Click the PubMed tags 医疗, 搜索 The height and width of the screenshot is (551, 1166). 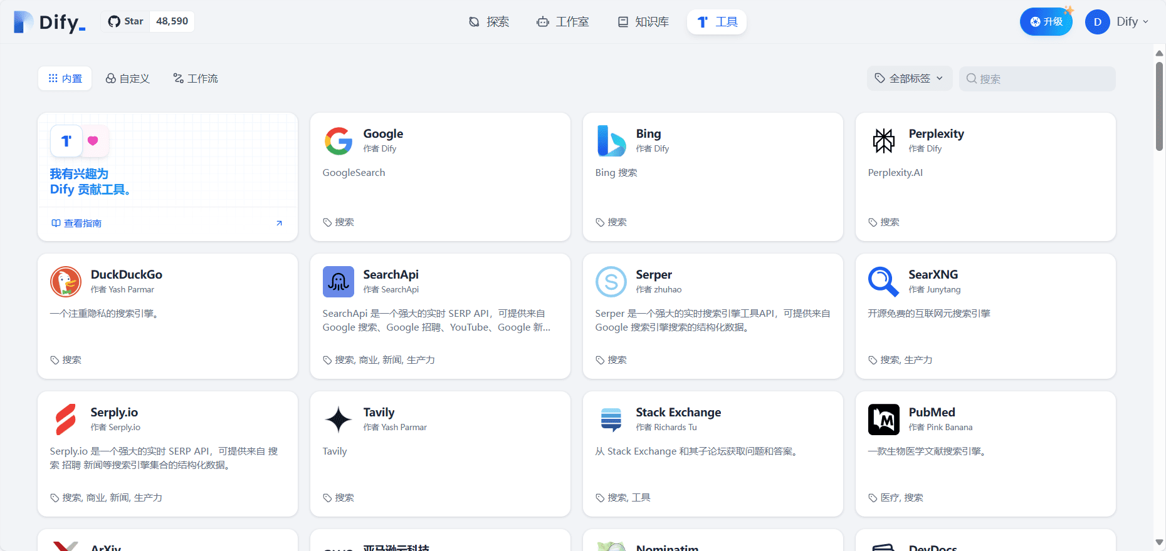[901, 498]
